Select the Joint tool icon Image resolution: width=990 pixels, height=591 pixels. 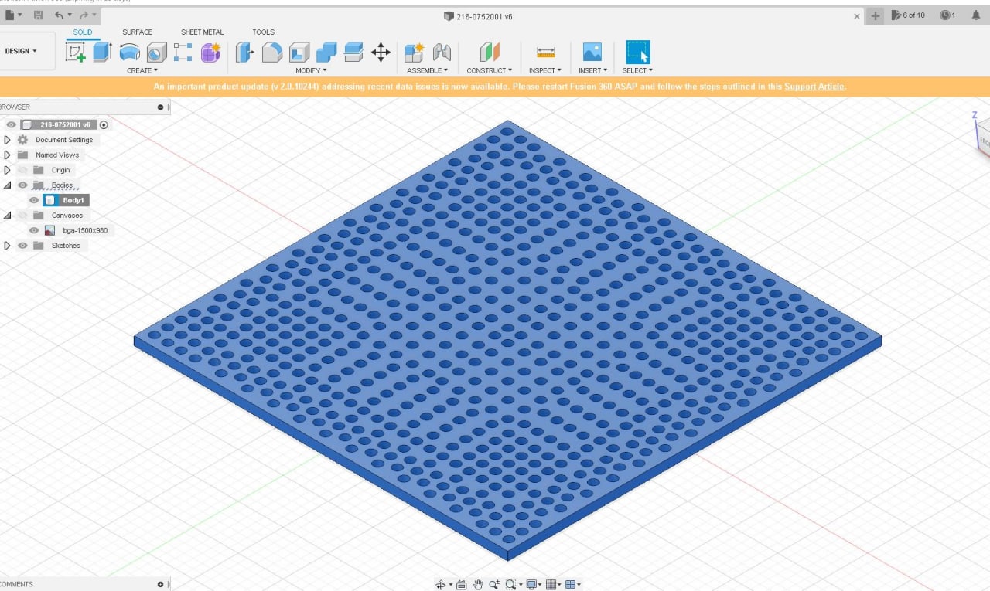442,53
